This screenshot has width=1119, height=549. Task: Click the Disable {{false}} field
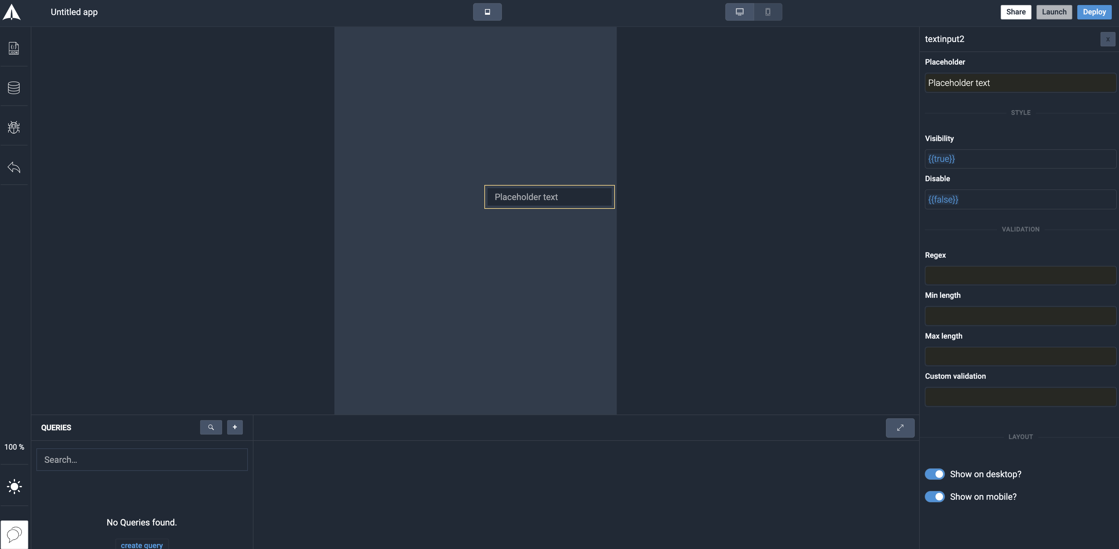click(x=1020, y=199)
